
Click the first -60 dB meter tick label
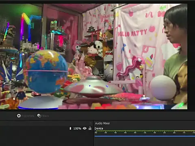96,133
